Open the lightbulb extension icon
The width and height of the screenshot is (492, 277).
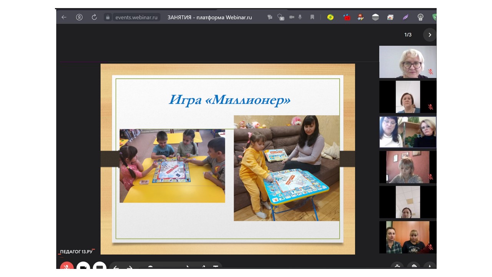[421, 17]
